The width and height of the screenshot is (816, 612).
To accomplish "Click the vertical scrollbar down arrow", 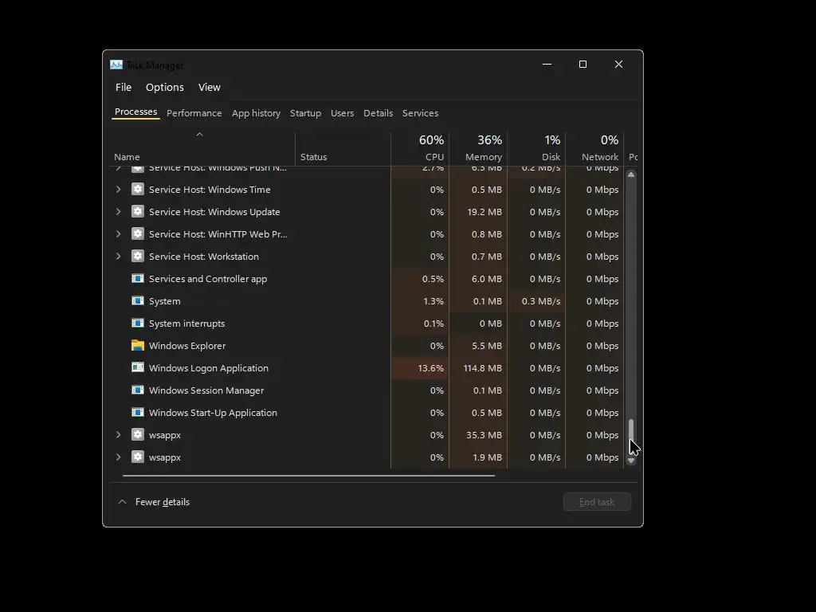I will coord(631,461).
